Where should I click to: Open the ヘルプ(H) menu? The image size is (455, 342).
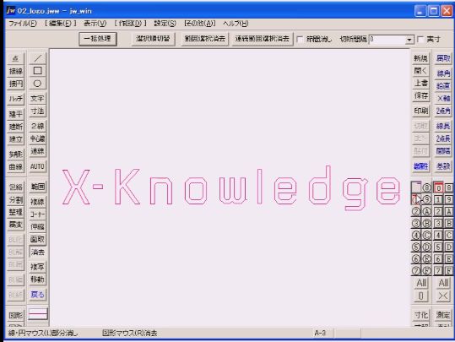[236, 24]
